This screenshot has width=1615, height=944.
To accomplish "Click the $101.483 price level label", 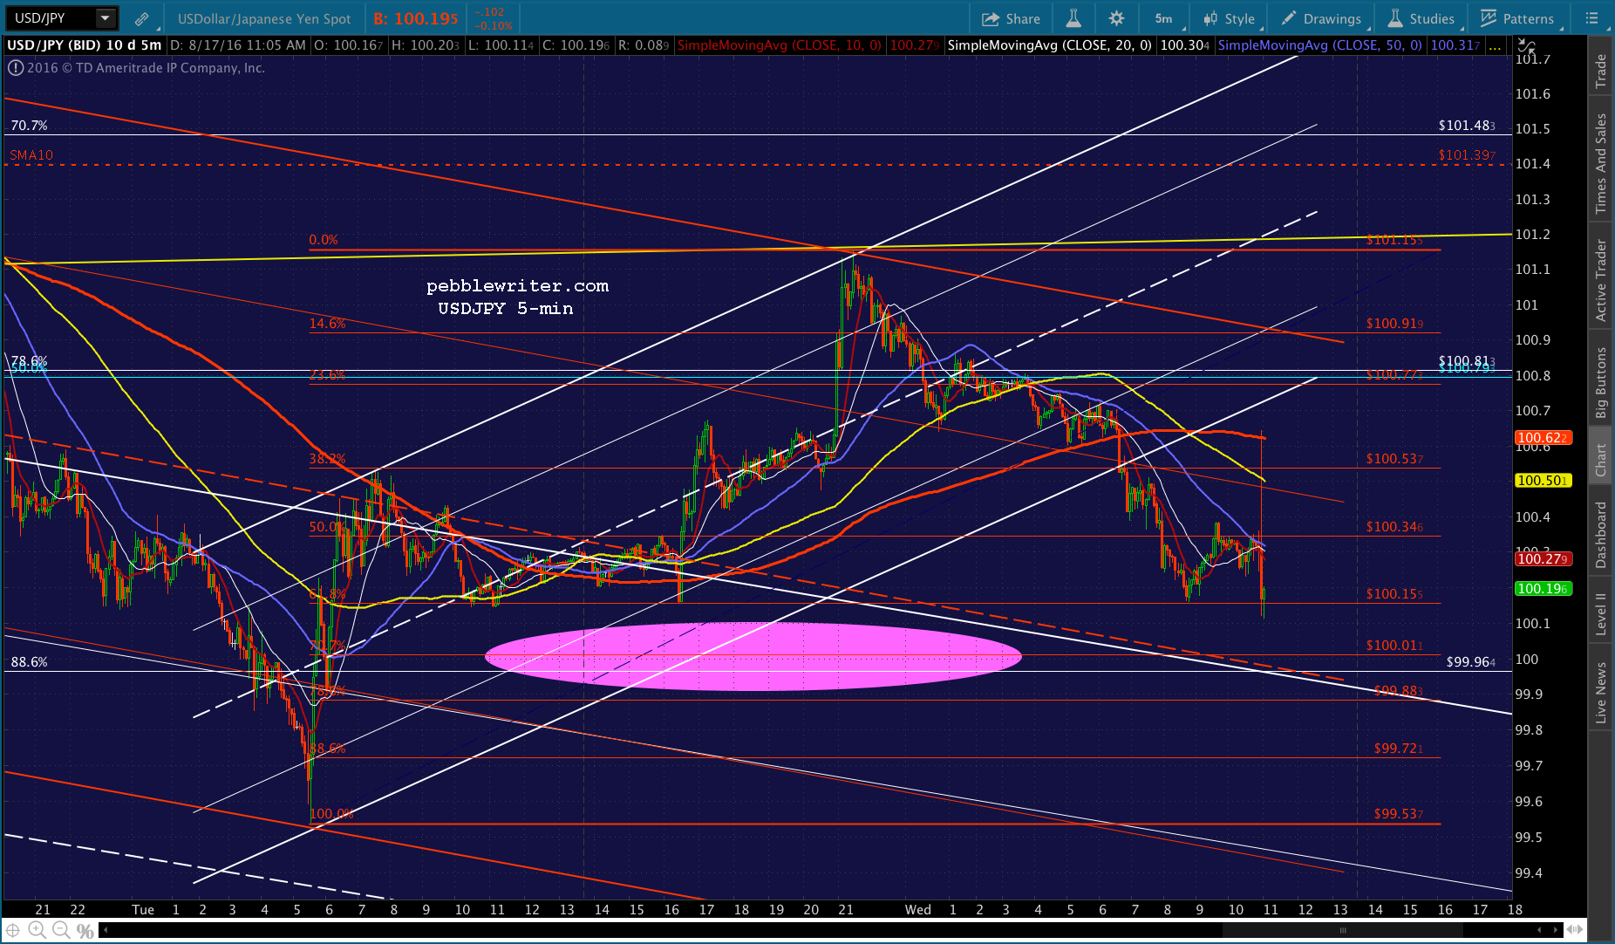I will coord(1467,126).
